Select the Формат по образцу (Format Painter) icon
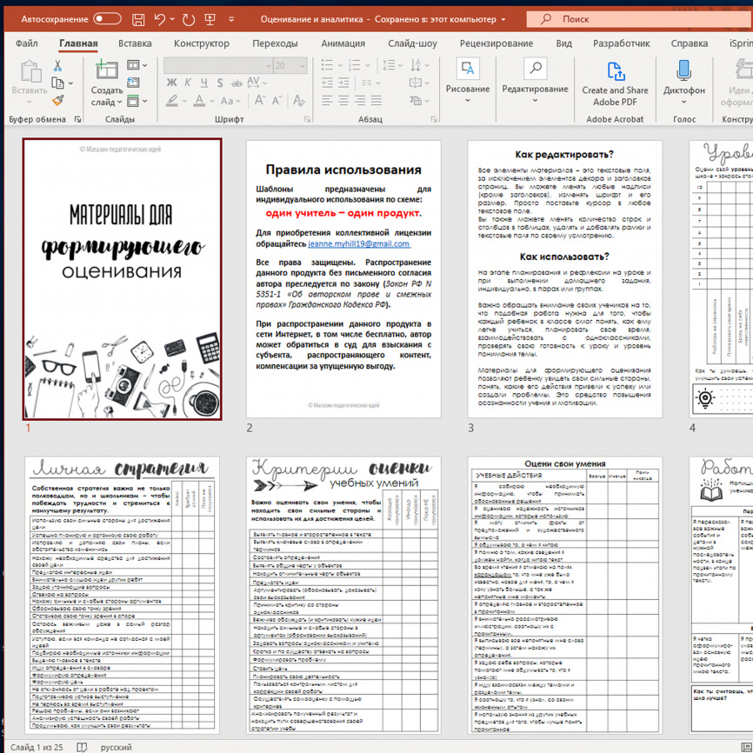The image size is (753, 753). pos(57,98)
